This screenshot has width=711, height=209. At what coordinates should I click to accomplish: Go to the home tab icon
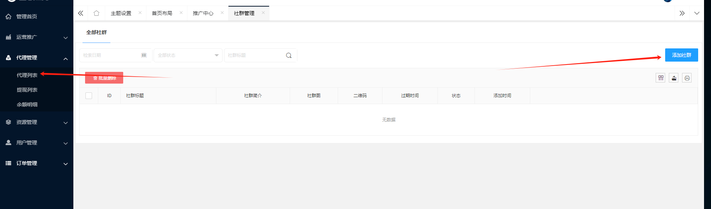point(96,13)
